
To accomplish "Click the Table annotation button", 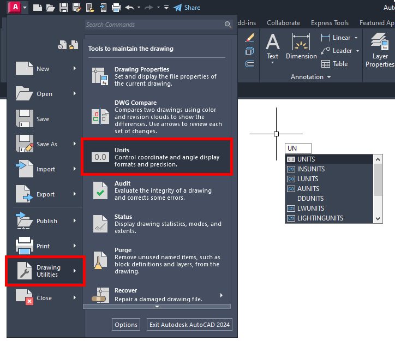I will coord(334,64).
